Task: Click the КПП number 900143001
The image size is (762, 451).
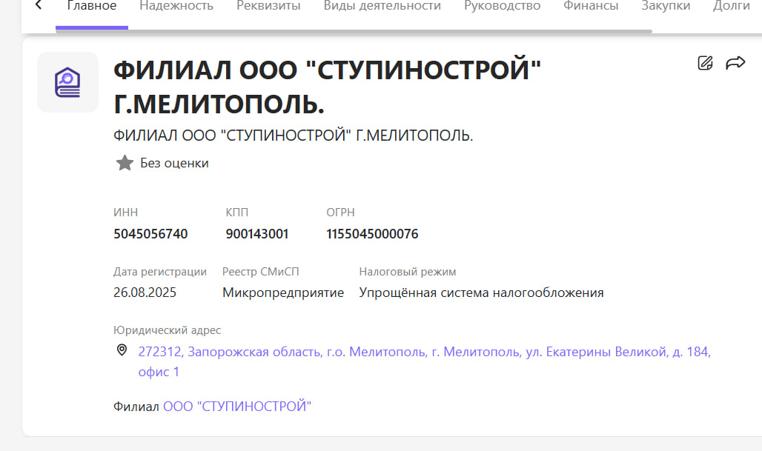Action: click(x=257, y=234)
